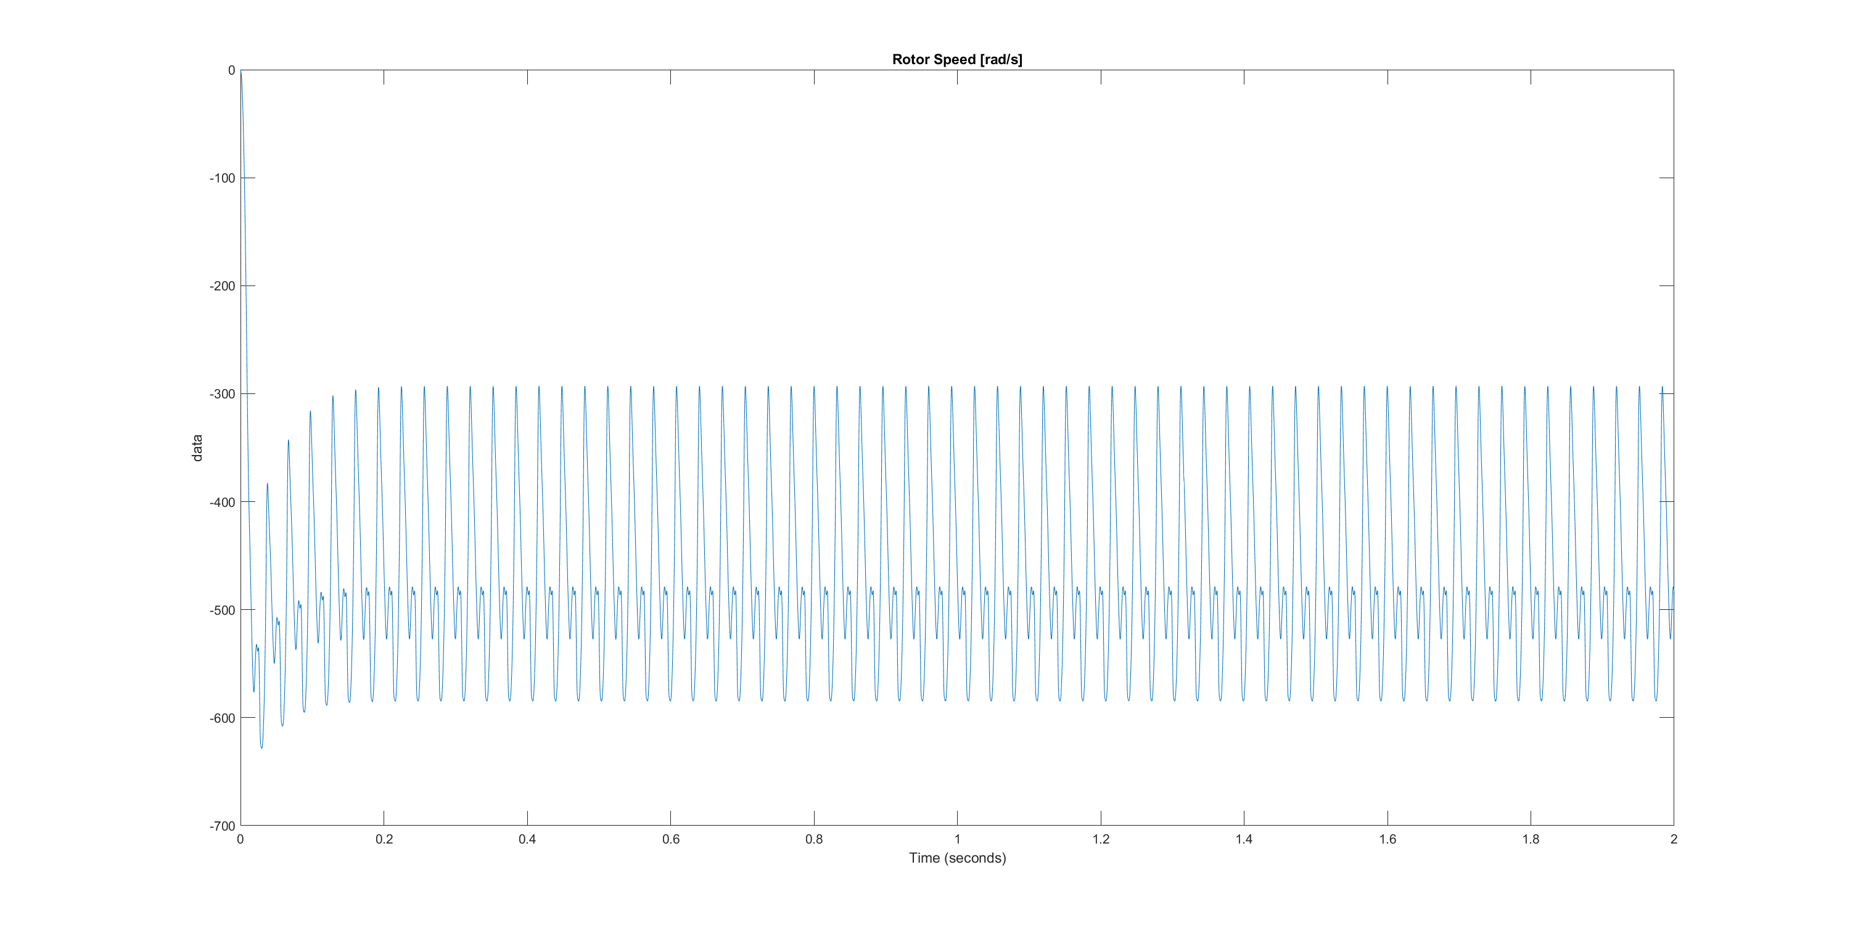Click the 0.2 tick label on the time axis
Screen dimensions: 1850x928
pos(384,839)
